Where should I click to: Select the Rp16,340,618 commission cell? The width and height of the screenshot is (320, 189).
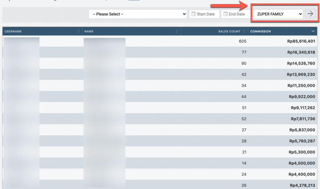click(301, 52)
